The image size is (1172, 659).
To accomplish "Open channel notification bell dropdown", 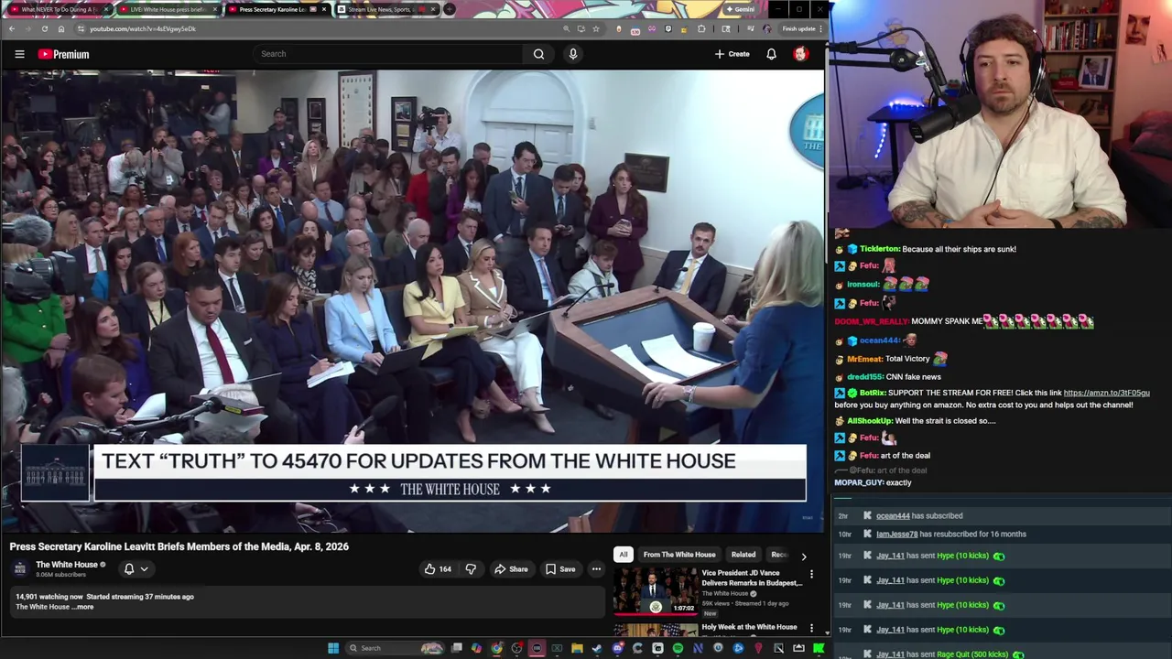I will pos(136,569).
